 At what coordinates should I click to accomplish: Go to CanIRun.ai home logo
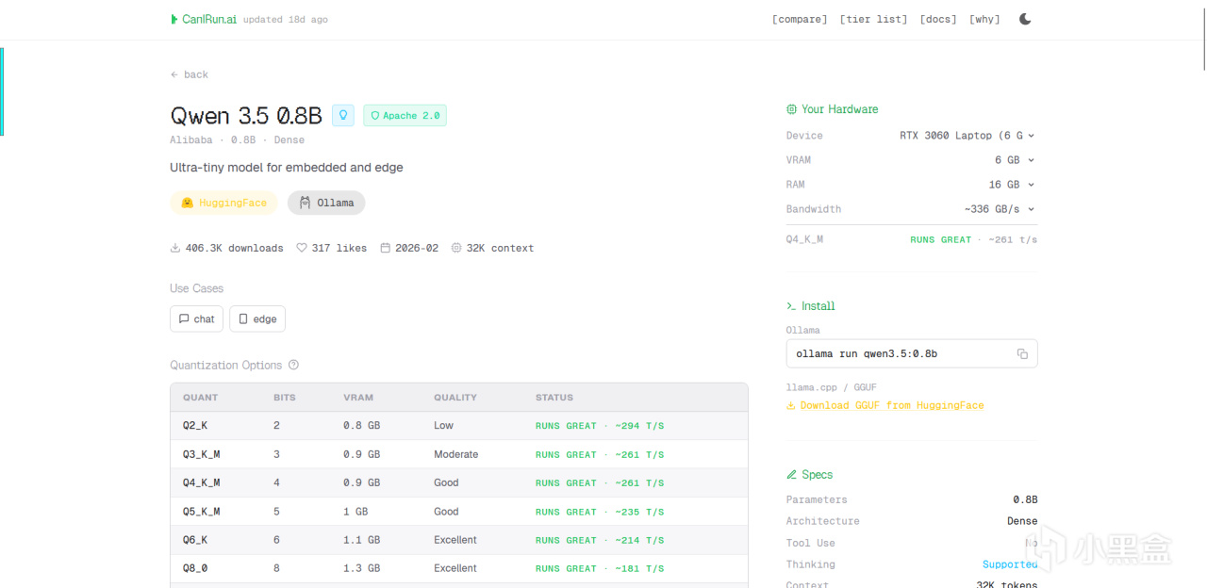204,19
